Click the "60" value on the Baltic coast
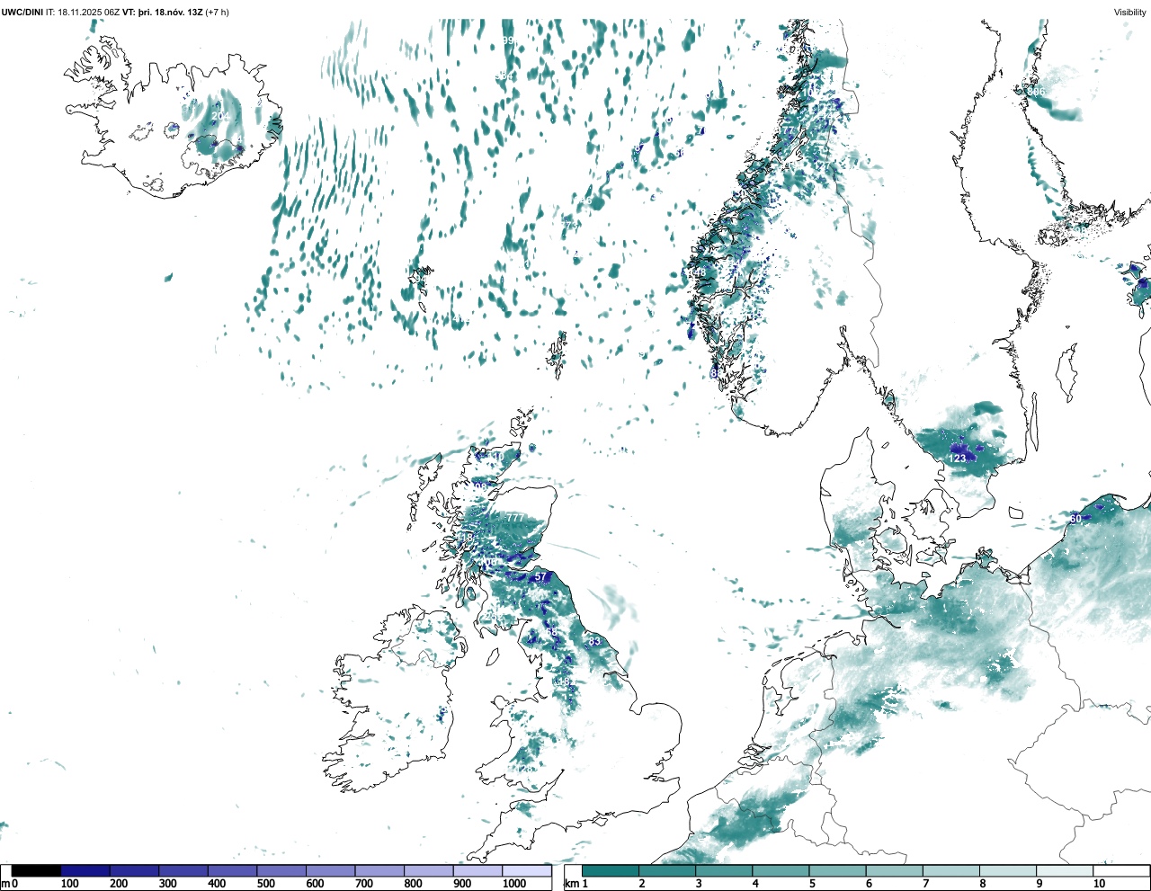This screenshot has width=1151, height=891. pyautogui.click(x=1075, y=519)
